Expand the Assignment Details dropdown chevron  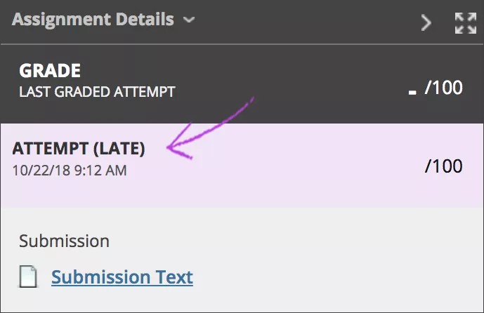[188, 20]
